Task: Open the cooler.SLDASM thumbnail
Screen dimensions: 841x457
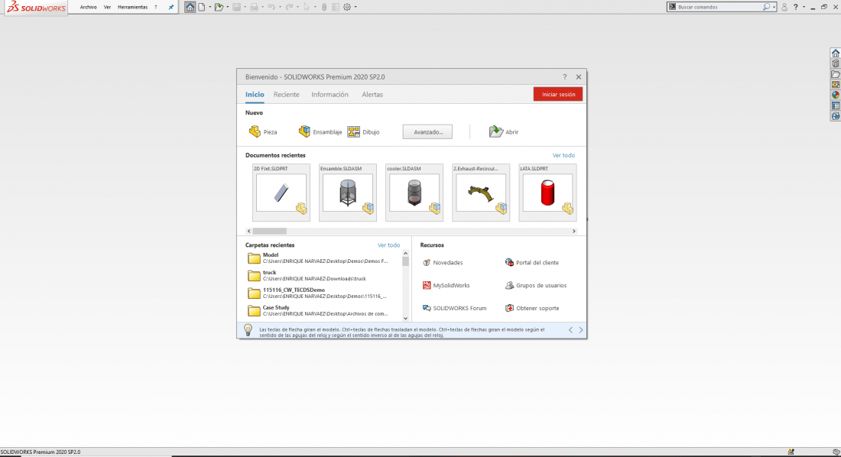Action: pos(414,193)
